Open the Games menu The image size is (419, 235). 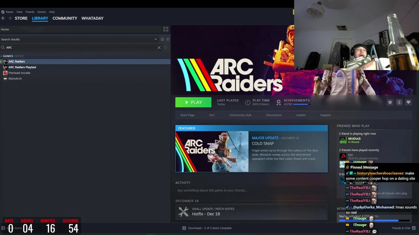pyautogui.click(x=42, y=12)
